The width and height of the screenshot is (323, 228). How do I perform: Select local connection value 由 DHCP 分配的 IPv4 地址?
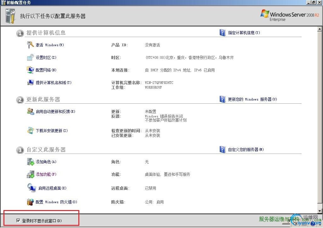coord(168,70)
